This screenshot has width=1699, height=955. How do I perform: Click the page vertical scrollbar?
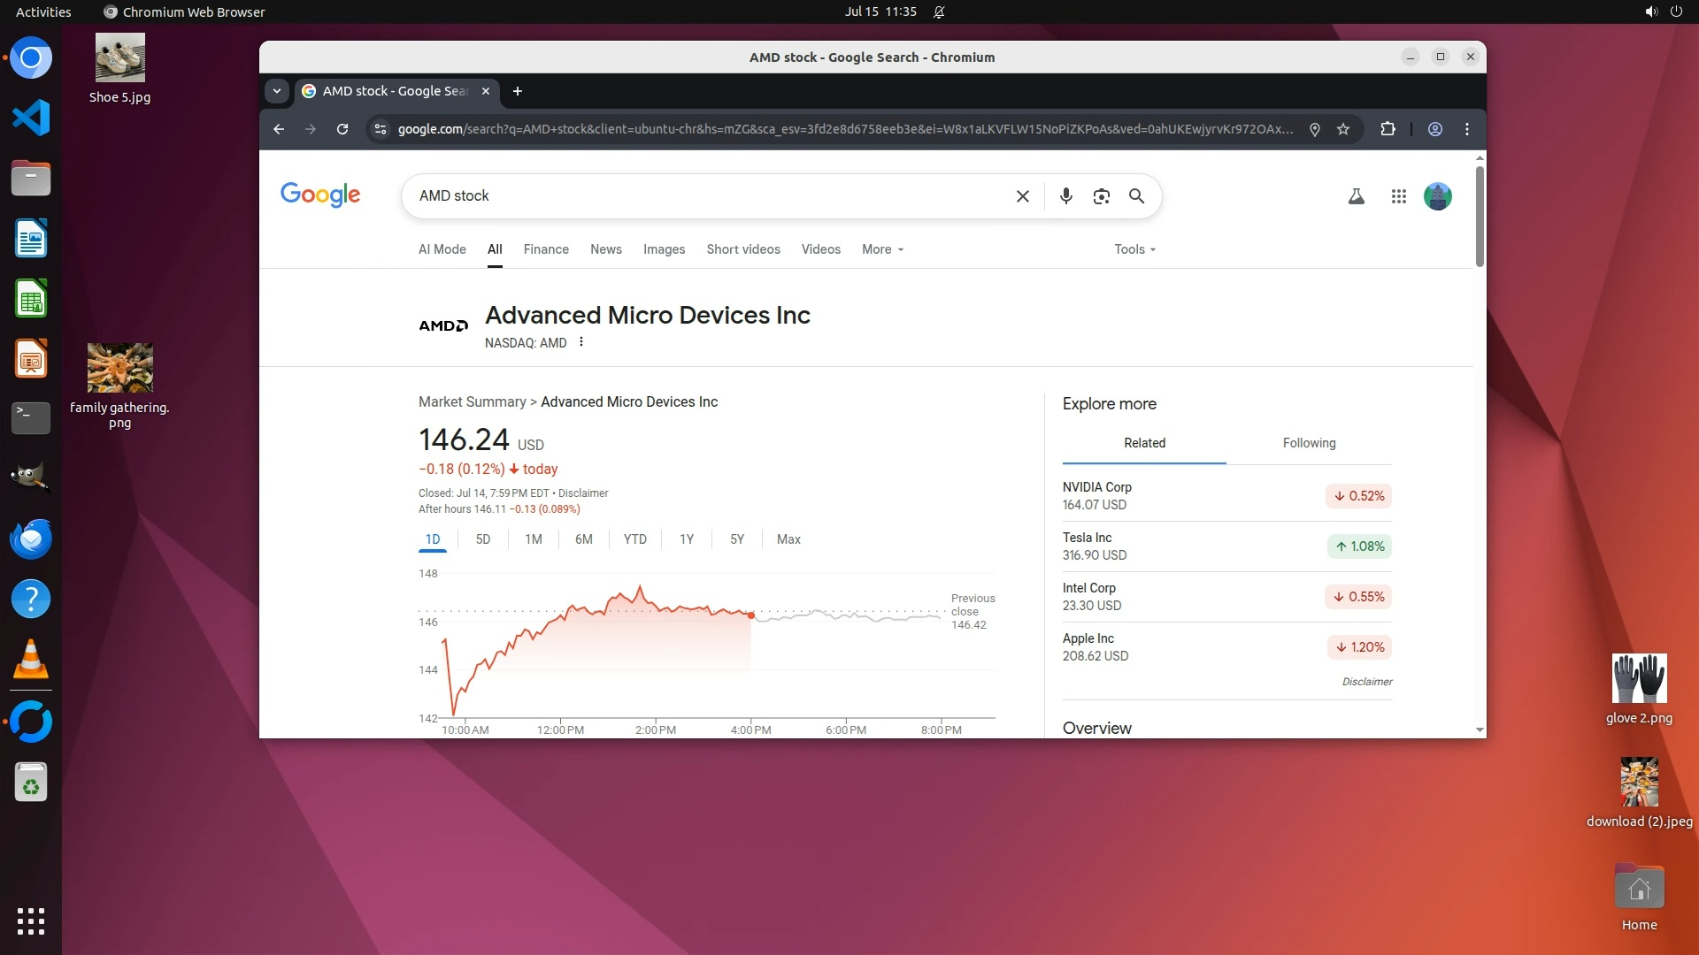[1480, 217]
